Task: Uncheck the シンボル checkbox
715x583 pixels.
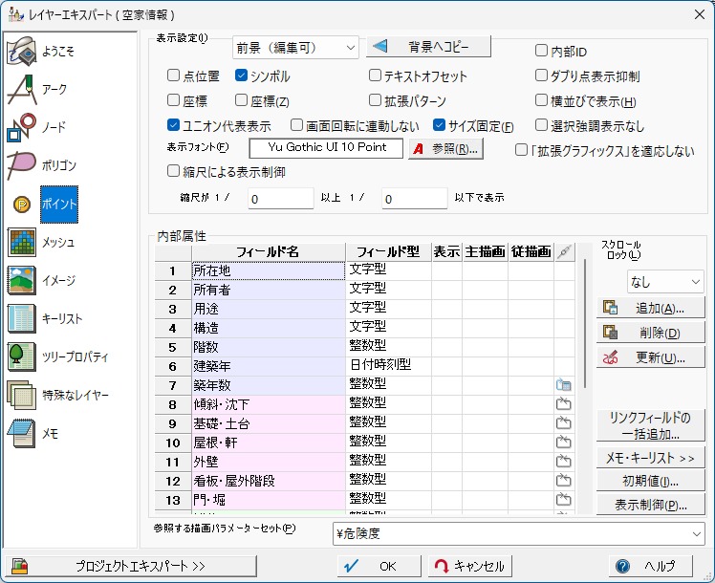Action: (x=241, y=76)
